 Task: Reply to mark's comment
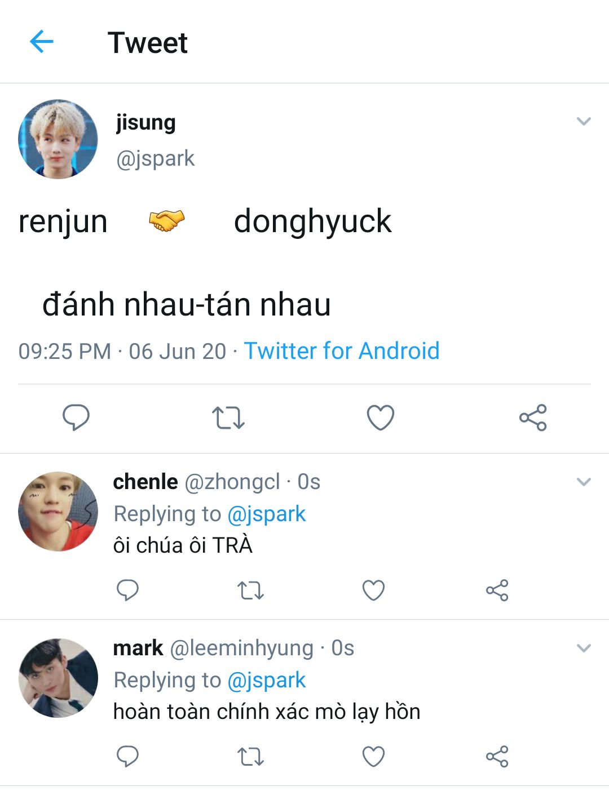tap(127, 757)
